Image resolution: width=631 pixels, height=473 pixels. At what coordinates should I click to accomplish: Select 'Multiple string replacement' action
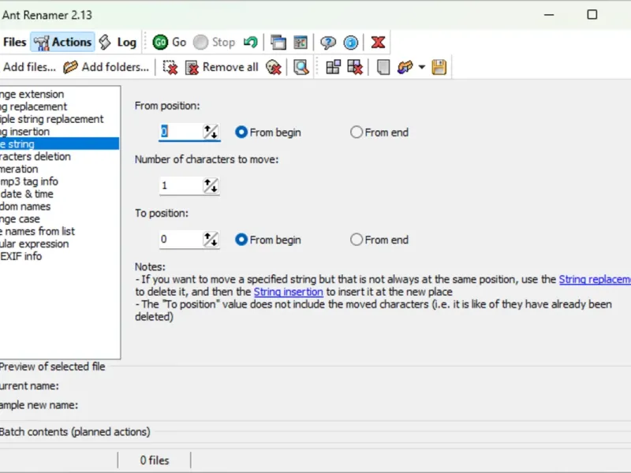[59, 119]
